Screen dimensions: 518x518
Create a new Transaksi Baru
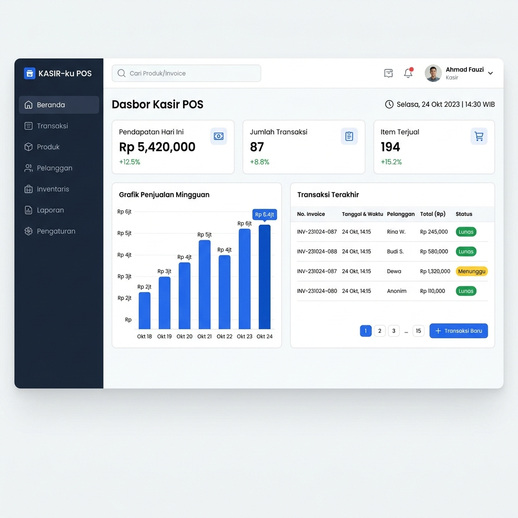click(458, 331)
